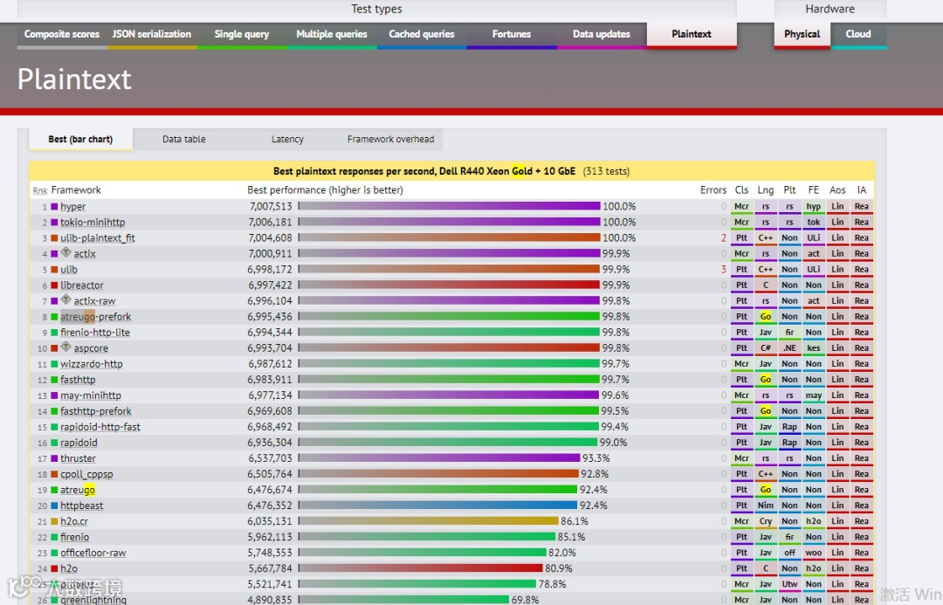The width and height of the screenshot is (943, 605).
Task: Open the officefloor-raw link
Action: point(93,553)
